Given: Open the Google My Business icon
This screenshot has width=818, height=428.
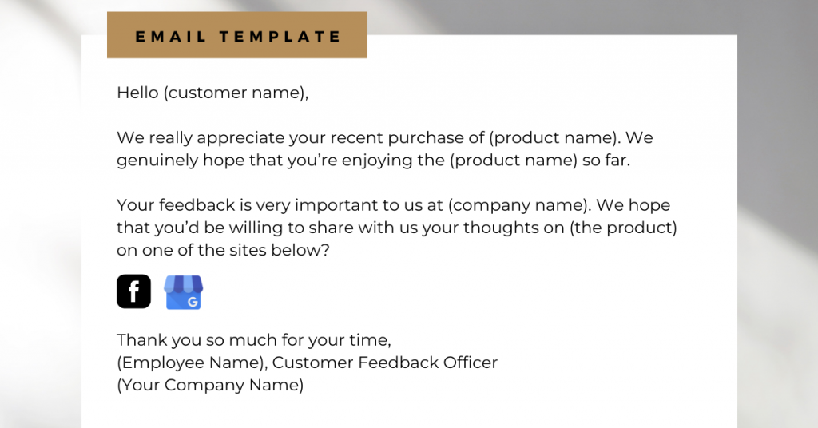Looking at the screenshot, I should tap(184, 292).
